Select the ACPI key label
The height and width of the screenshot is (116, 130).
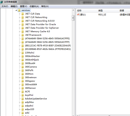27,92
